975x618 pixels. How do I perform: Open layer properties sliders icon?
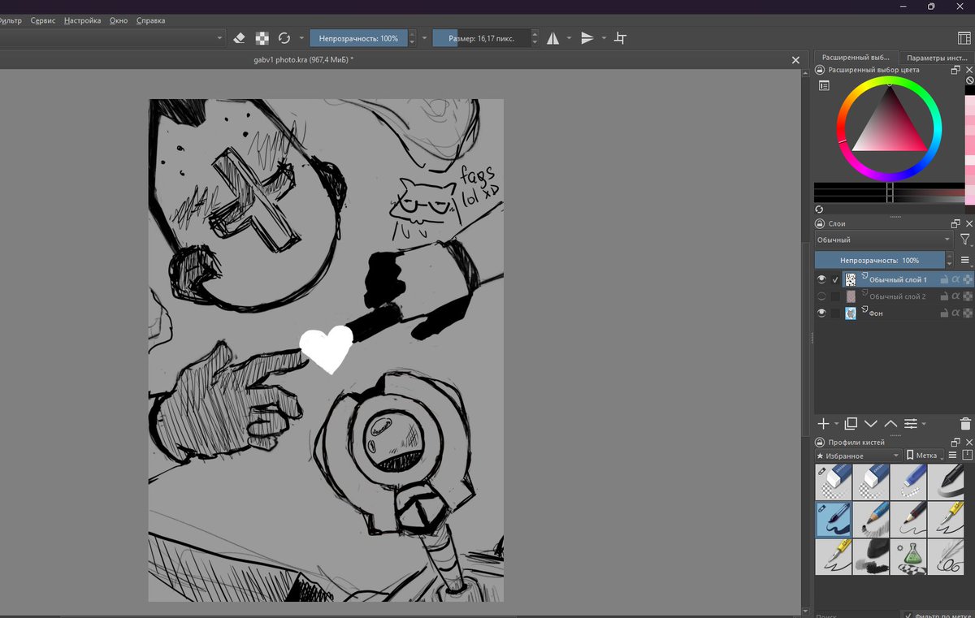tap(911, 424)
